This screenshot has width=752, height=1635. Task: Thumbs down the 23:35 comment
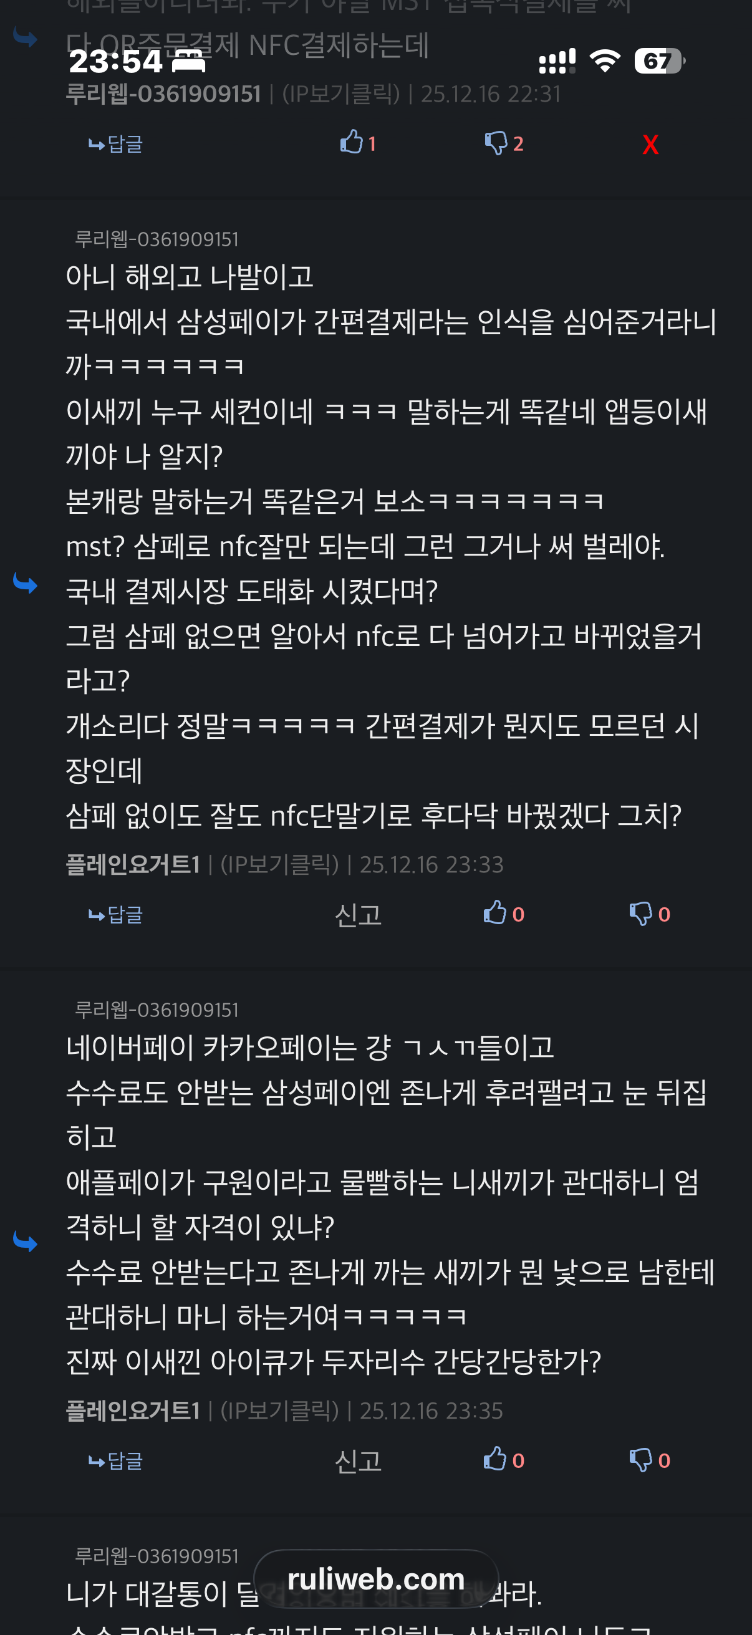click(x=650, y=1459)
